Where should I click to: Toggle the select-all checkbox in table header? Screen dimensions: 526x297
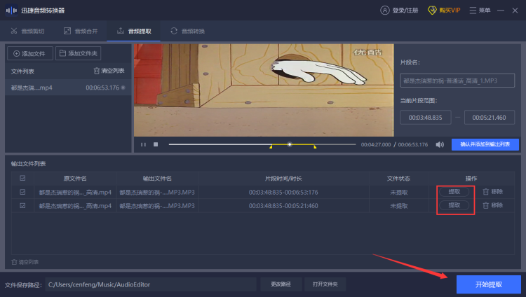(22, 178)
